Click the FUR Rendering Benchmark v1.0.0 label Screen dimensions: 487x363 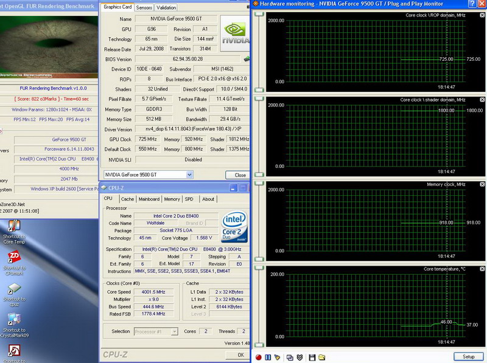pos(53,88)
